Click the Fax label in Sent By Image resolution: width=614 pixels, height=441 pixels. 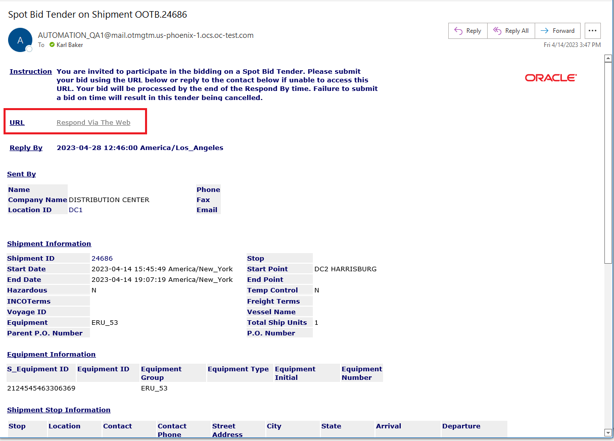click(208, 200)
